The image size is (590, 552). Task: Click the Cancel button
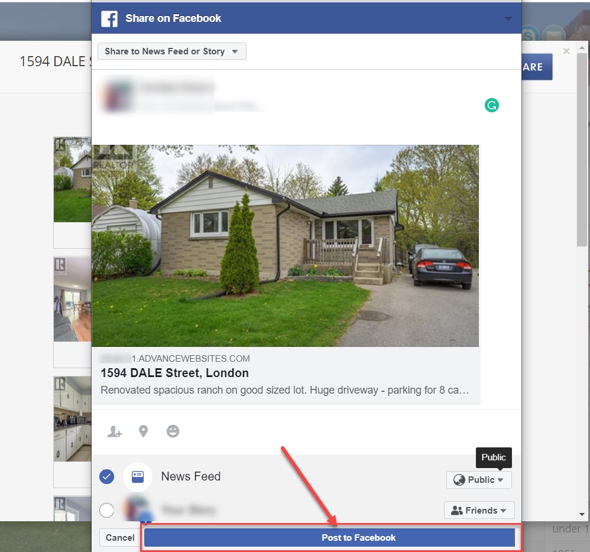(x=120, y=537)
